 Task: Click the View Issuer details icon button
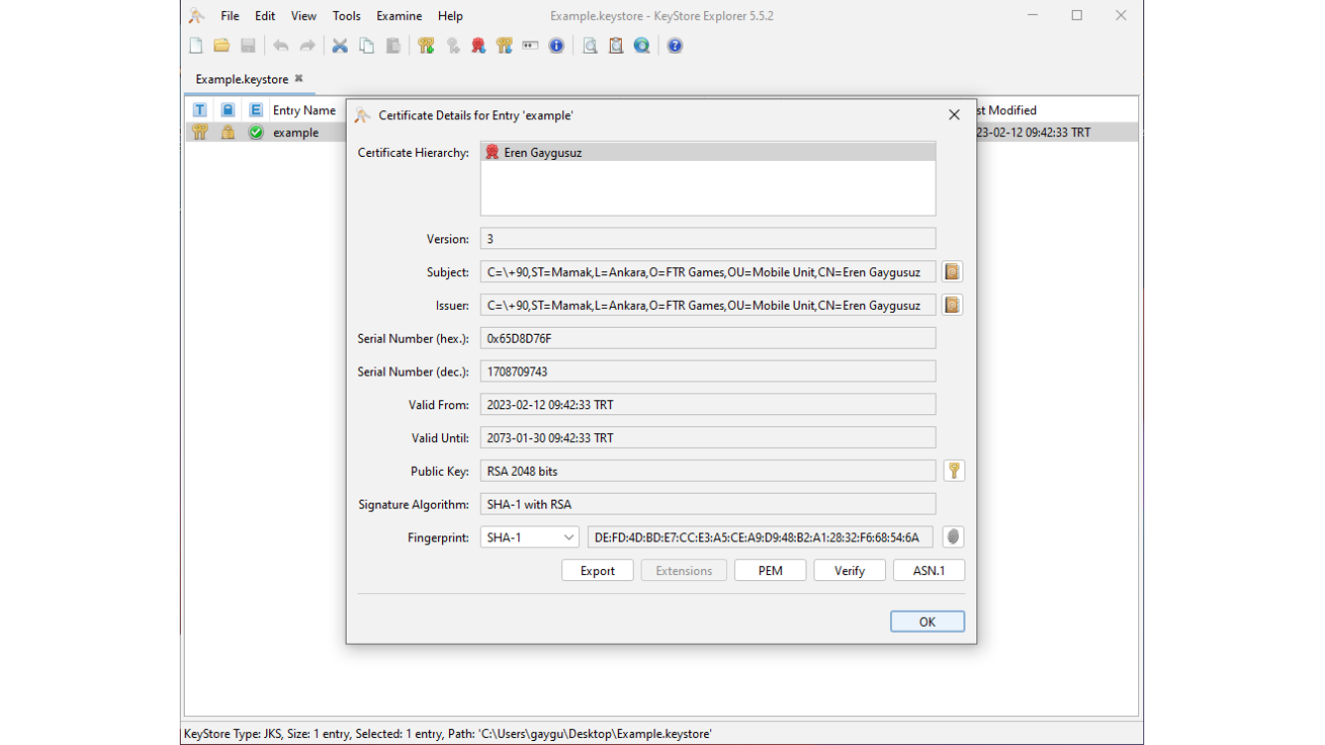(x=953, y=305)
